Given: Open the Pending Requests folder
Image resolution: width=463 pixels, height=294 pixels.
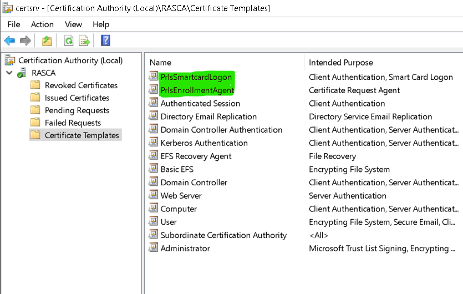Looking at the screenshot, I should [77, 110].
